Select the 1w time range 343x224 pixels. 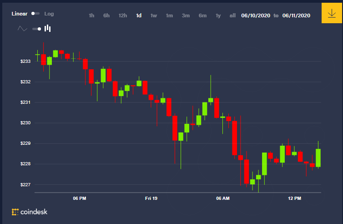point(154,15)
